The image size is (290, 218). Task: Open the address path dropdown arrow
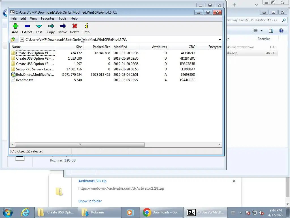[220, 40]
